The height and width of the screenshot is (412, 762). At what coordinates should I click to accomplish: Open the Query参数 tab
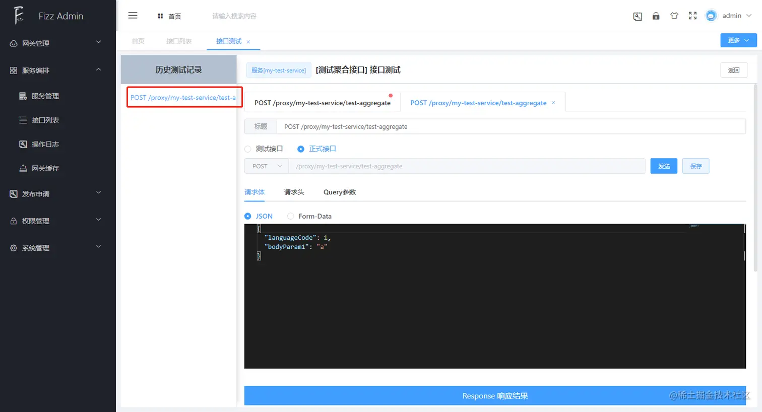[x=340, y=192]
